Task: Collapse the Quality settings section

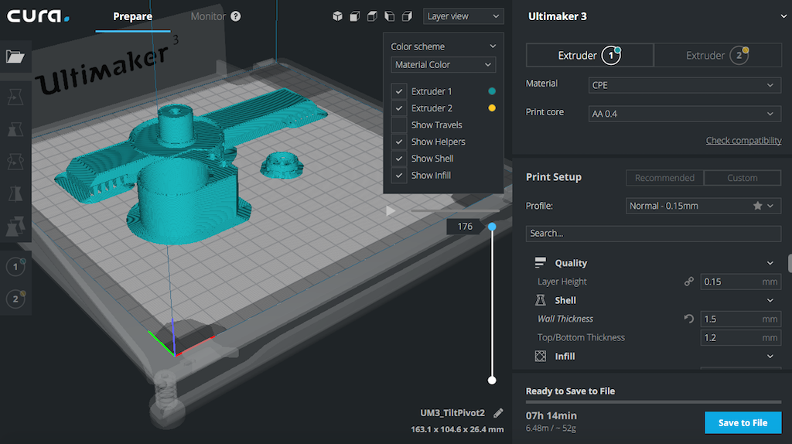Action: tap(770, 263)
